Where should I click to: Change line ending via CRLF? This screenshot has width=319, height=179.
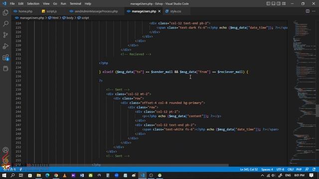point(290,170)
